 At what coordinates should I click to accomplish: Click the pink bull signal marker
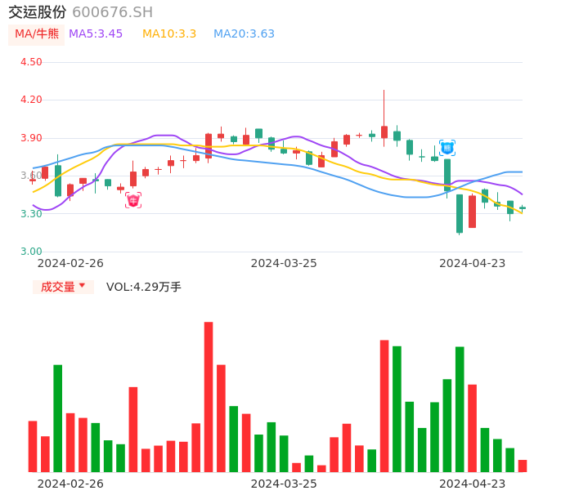133,200
